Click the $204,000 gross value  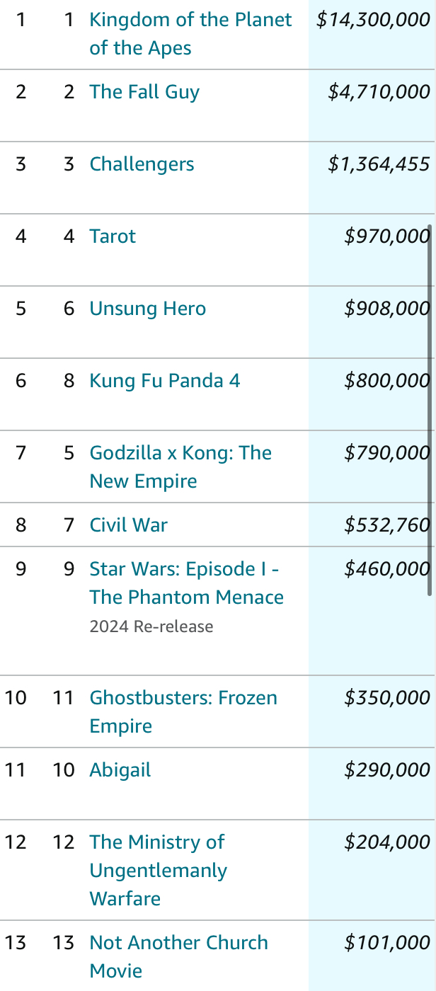(x=386, y=842)
